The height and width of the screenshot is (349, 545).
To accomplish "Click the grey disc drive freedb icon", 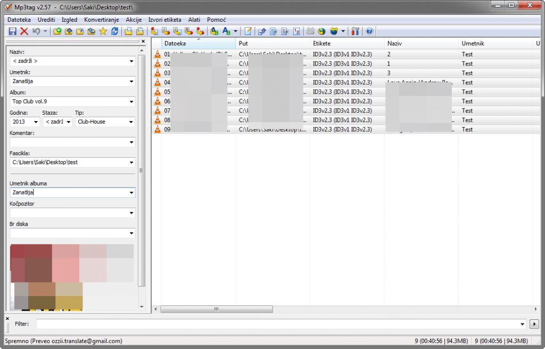I will (x=310, y=31).
